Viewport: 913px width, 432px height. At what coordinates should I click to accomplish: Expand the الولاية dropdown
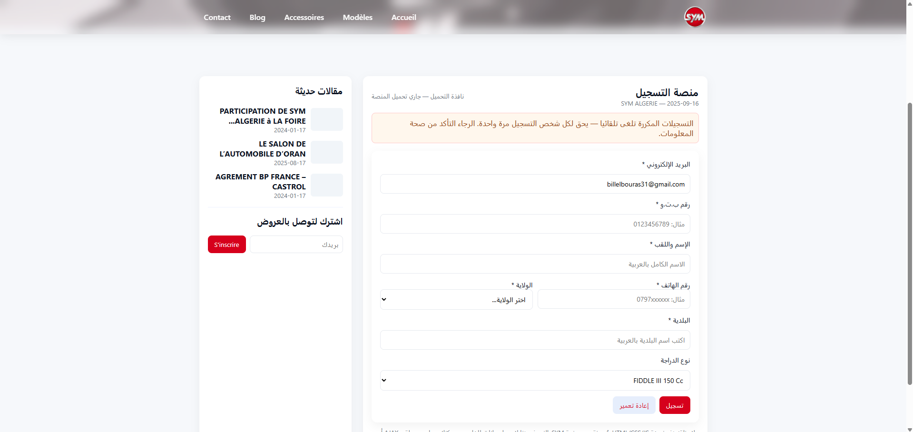tap(456, 300)
